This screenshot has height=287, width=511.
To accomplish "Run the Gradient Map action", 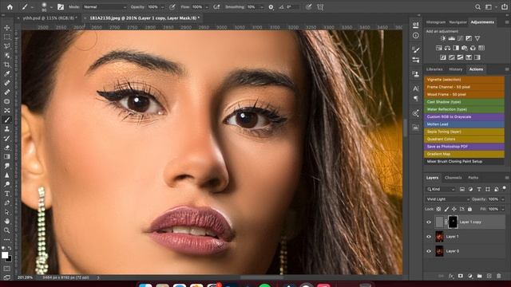I will (464, 154).
